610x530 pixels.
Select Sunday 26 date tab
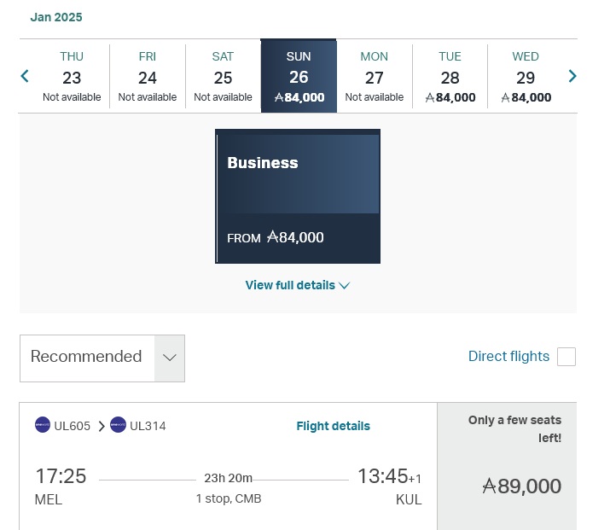coord(299,76)
